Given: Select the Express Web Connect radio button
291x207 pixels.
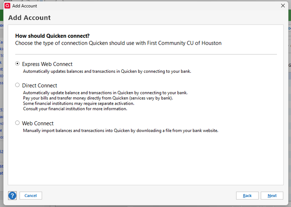Looking at the screenshot, I should click(17, 64).
